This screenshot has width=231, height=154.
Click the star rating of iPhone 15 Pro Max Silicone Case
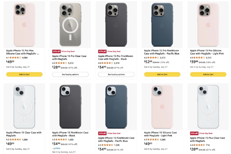pos(16,58)
